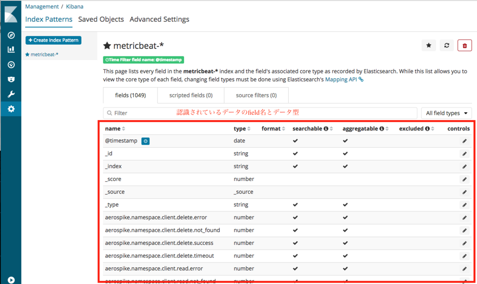Select the scripted fields (0) tab
The width and height of the screenshot is (477, 284).
pos(191,95)
